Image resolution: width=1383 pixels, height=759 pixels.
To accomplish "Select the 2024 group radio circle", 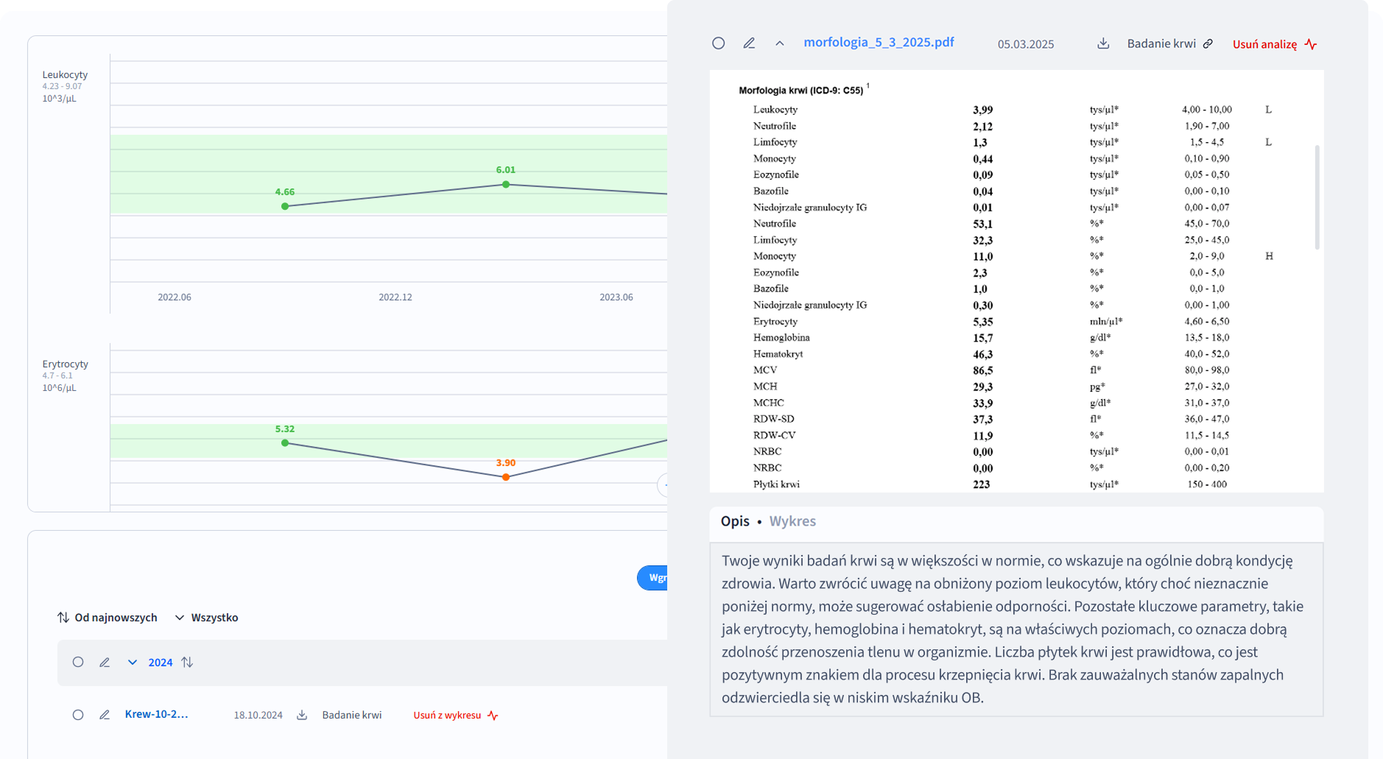I will click(78, 662).
